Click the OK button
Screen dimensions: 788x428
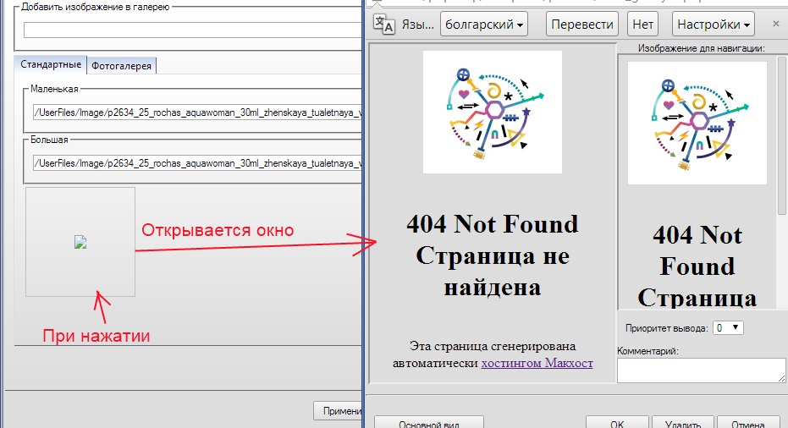[x=617, y=422]
